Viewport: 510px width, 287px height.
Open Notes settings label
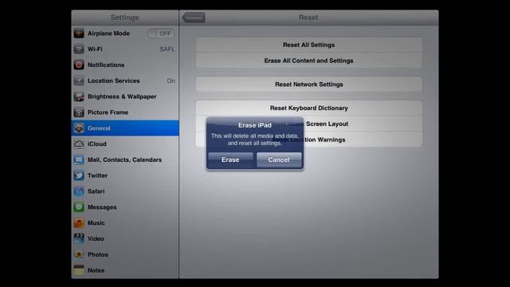point(96,270)
